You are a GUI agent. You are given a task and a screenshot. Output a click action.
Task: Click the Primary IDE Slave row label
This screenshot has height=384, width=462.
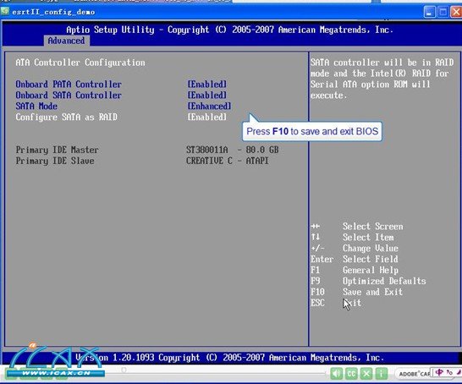point(55,161)
